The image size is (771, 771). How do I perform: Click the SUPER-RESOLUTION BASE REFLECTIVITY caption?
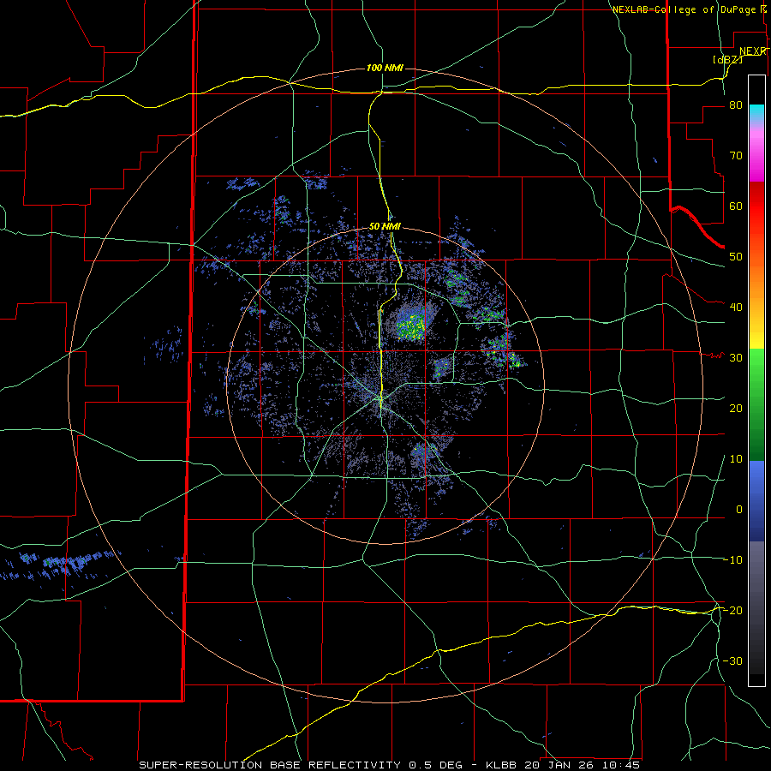270,765
